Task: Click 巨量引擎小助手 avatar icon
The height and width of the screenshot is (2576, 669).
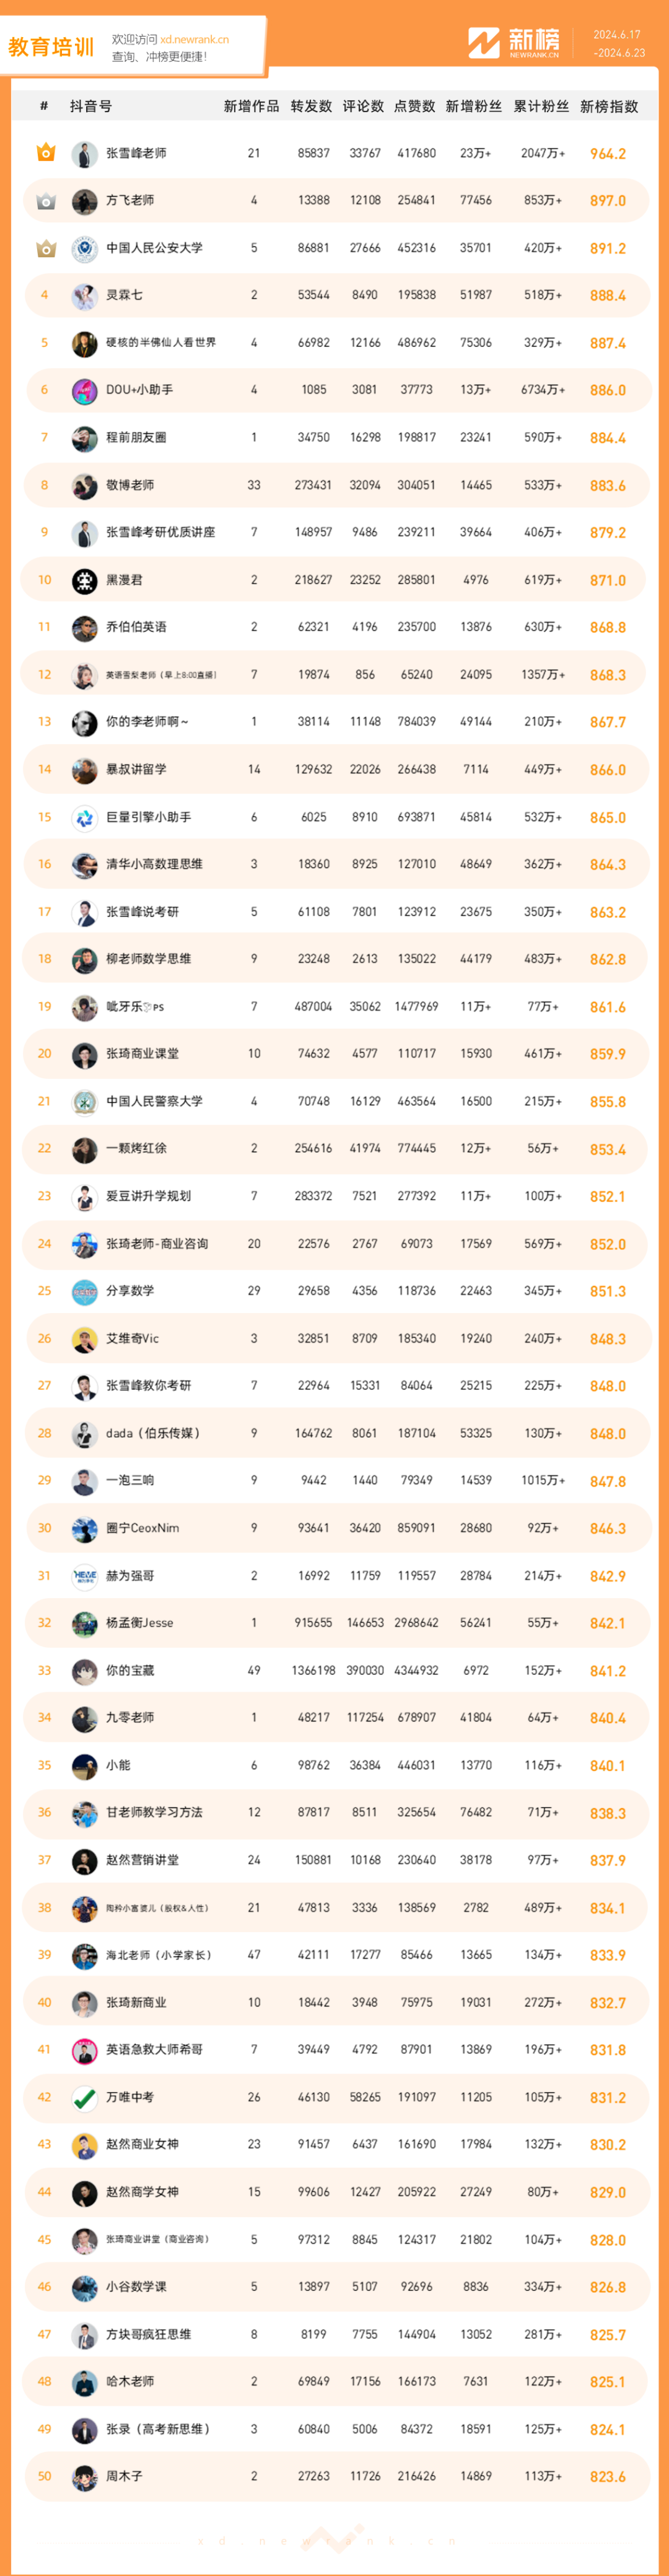Action: coord(84,817)
